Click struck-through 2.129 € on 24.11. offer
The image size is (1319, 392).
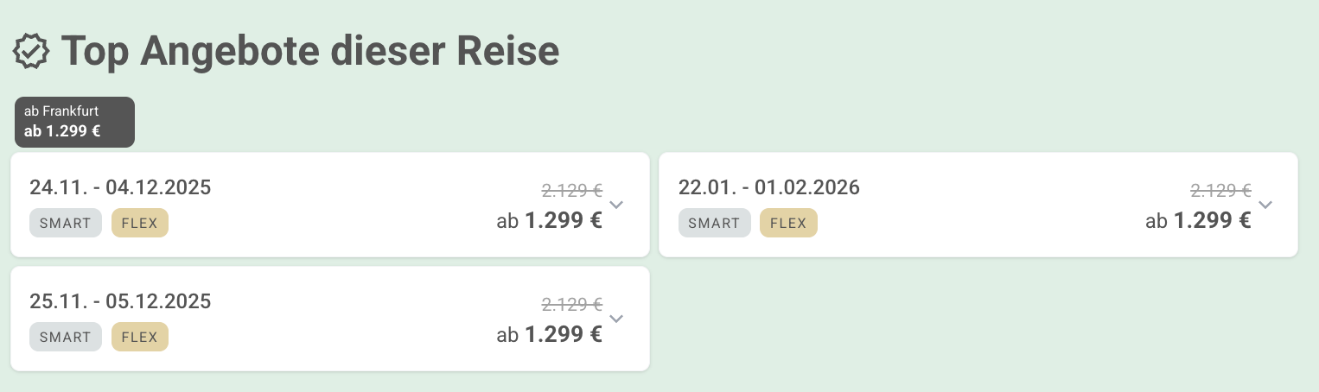click(572, 190)
